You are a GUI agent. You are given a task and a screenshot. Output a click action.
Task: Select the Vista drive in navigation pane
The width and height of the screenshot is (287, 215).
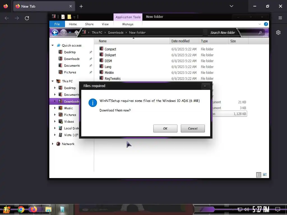click(71, 135)
